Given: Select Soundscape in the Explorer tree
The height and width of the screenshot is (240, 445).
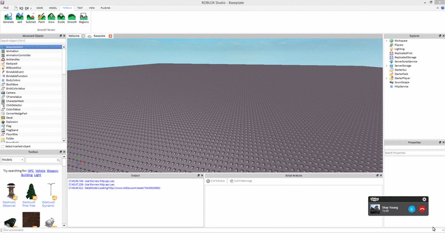Looking at the screenshot, I should [x=402, y=82].
